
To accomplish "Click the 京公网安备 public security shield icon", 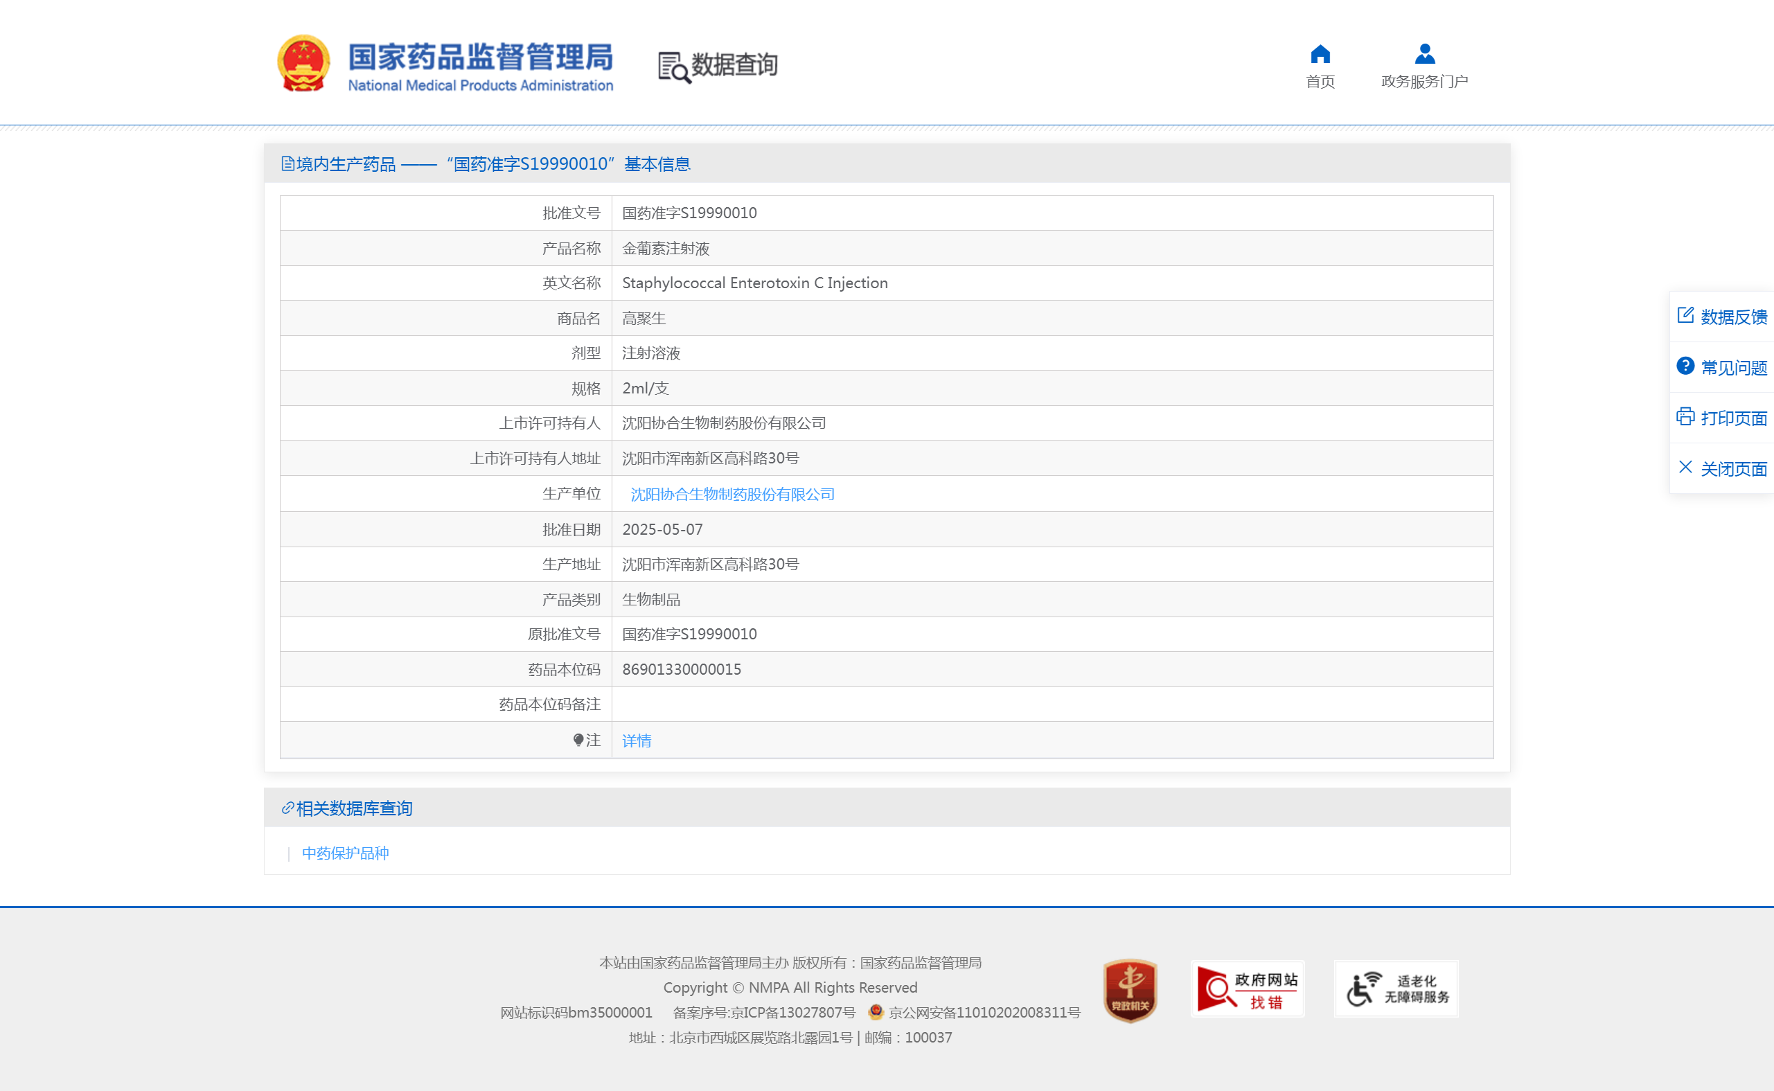I will tap(875, 1011).
